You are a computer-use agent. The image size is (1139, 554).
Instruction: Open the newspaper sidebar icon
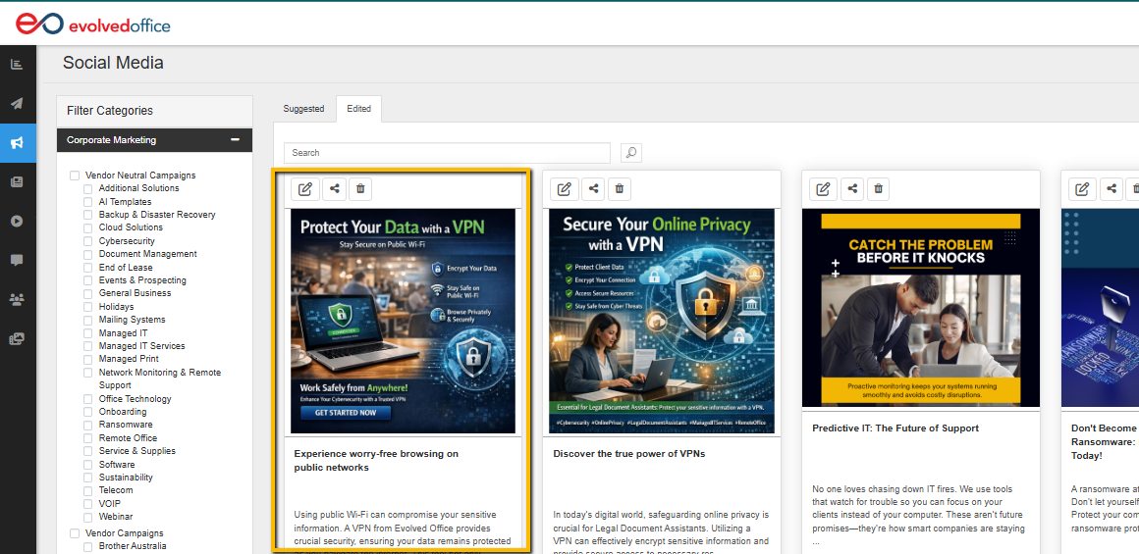[17, 182]
